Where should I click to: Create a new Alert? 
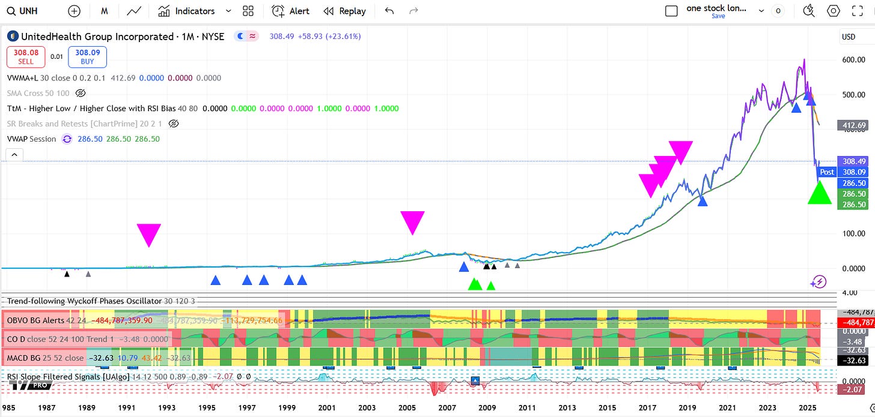291,11
